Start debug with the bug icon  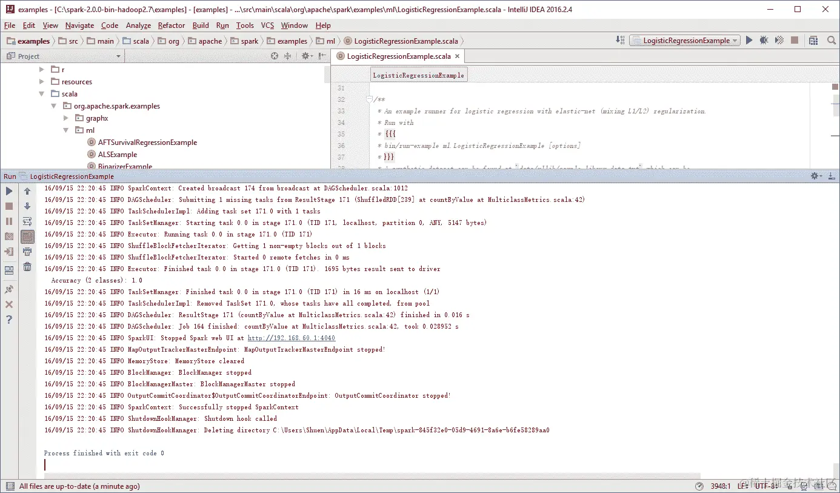764,40
